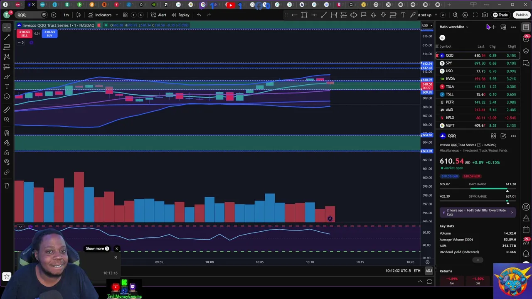Select the trend line tool in left sidebar

click(x=7, y=37)
